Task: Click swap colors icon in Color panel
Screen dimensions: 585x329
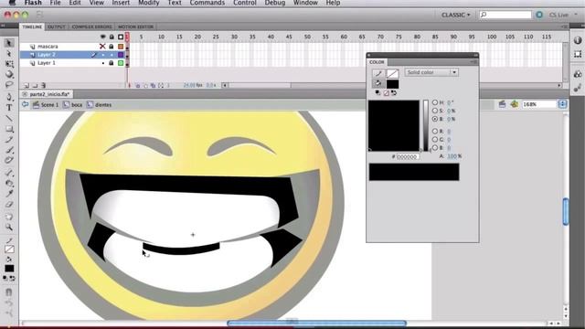Action: 394,93
